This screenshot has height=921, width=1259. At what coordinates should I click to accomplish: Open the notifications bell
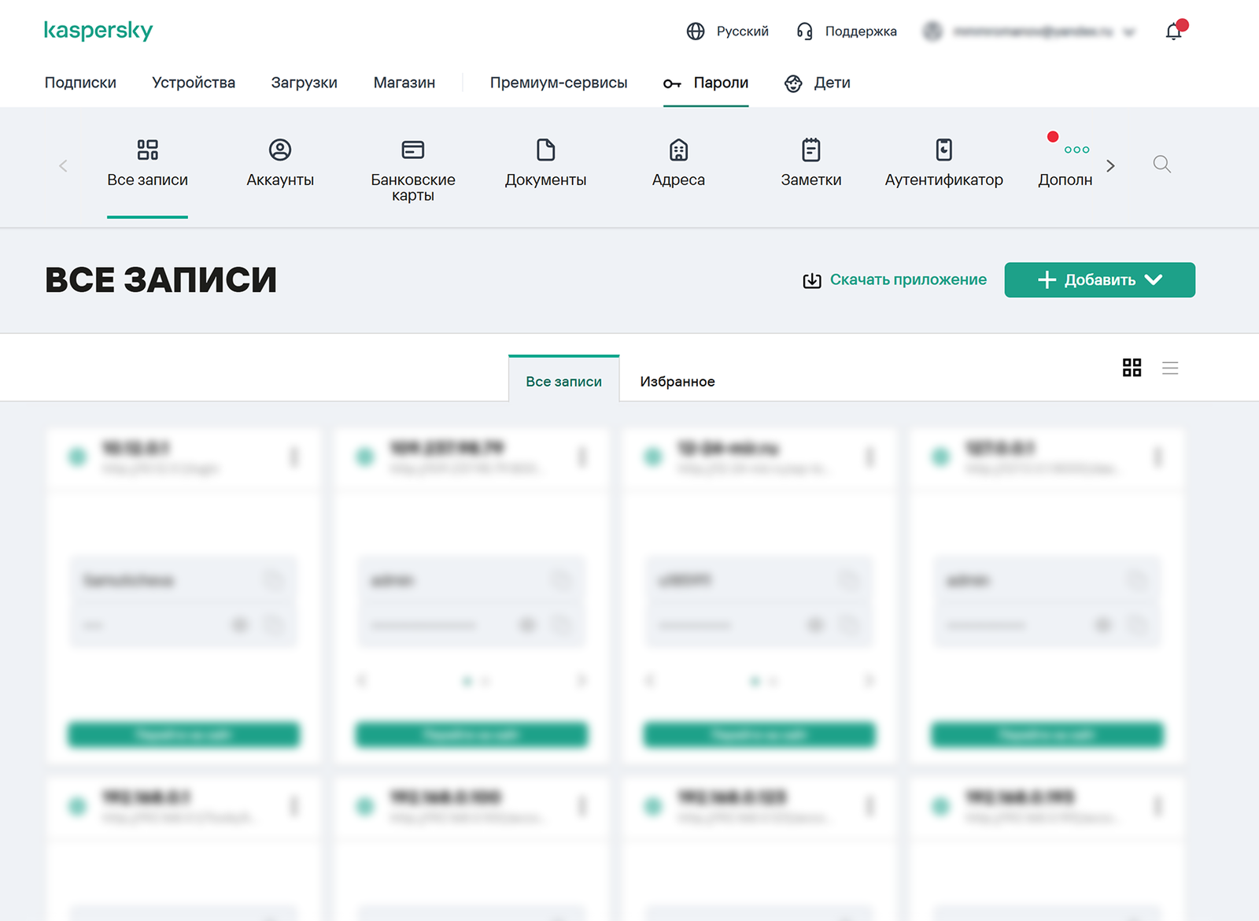coord(1173,31)
